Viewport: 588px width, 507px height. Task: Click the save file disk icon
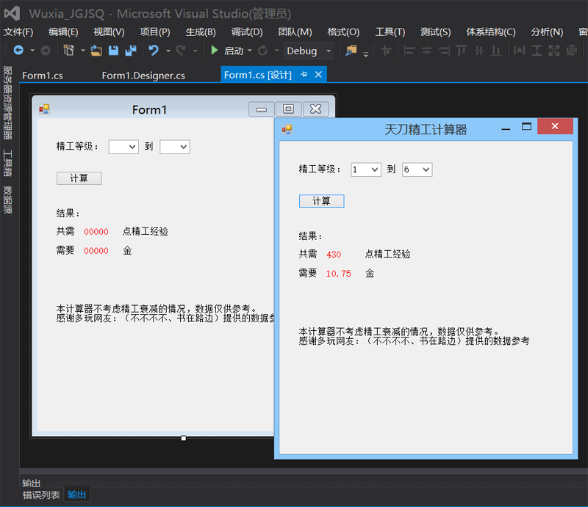114,51
